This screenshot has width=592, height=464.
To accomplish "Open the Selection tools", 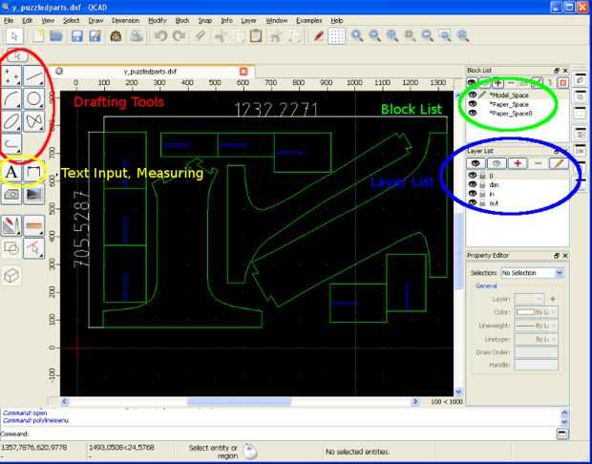I will 34,248.
